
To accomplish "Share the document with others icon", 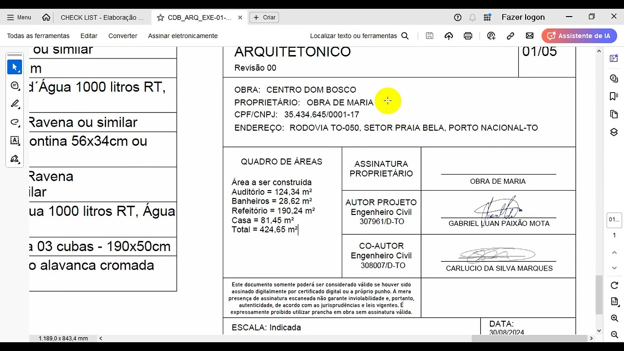I will pyautogui.click(x=491, y=36).
